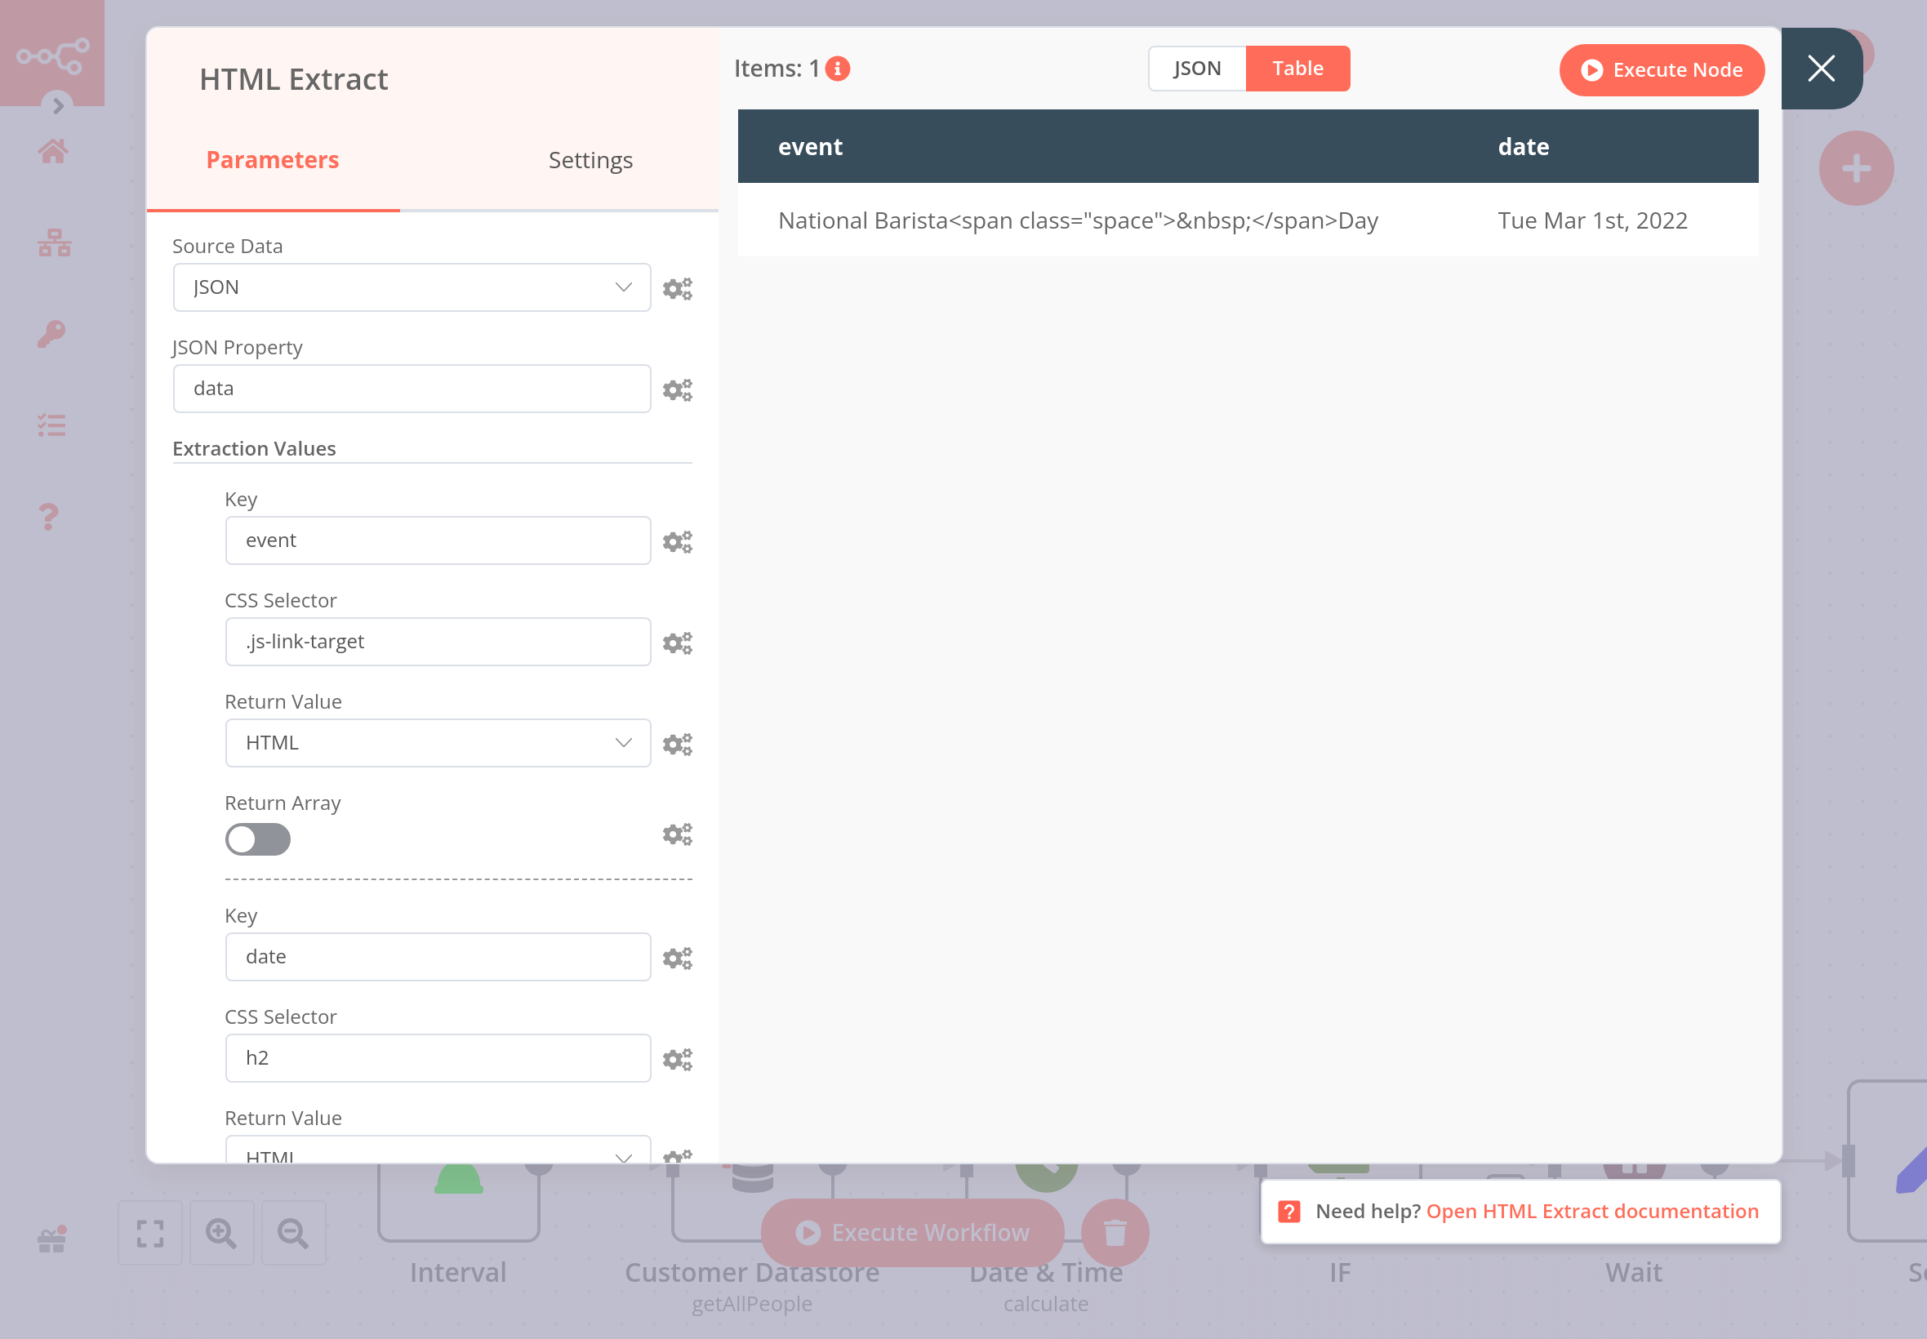Click the Execute Node button
This screenshot has width=1927, height=1339.
coord(1661,70)
